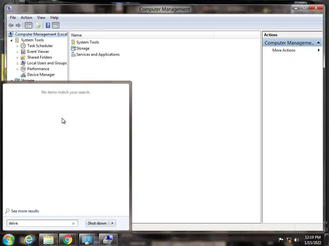Click the Task Scheduler clock icon
329x246 pixels.
tap(23, 46)
